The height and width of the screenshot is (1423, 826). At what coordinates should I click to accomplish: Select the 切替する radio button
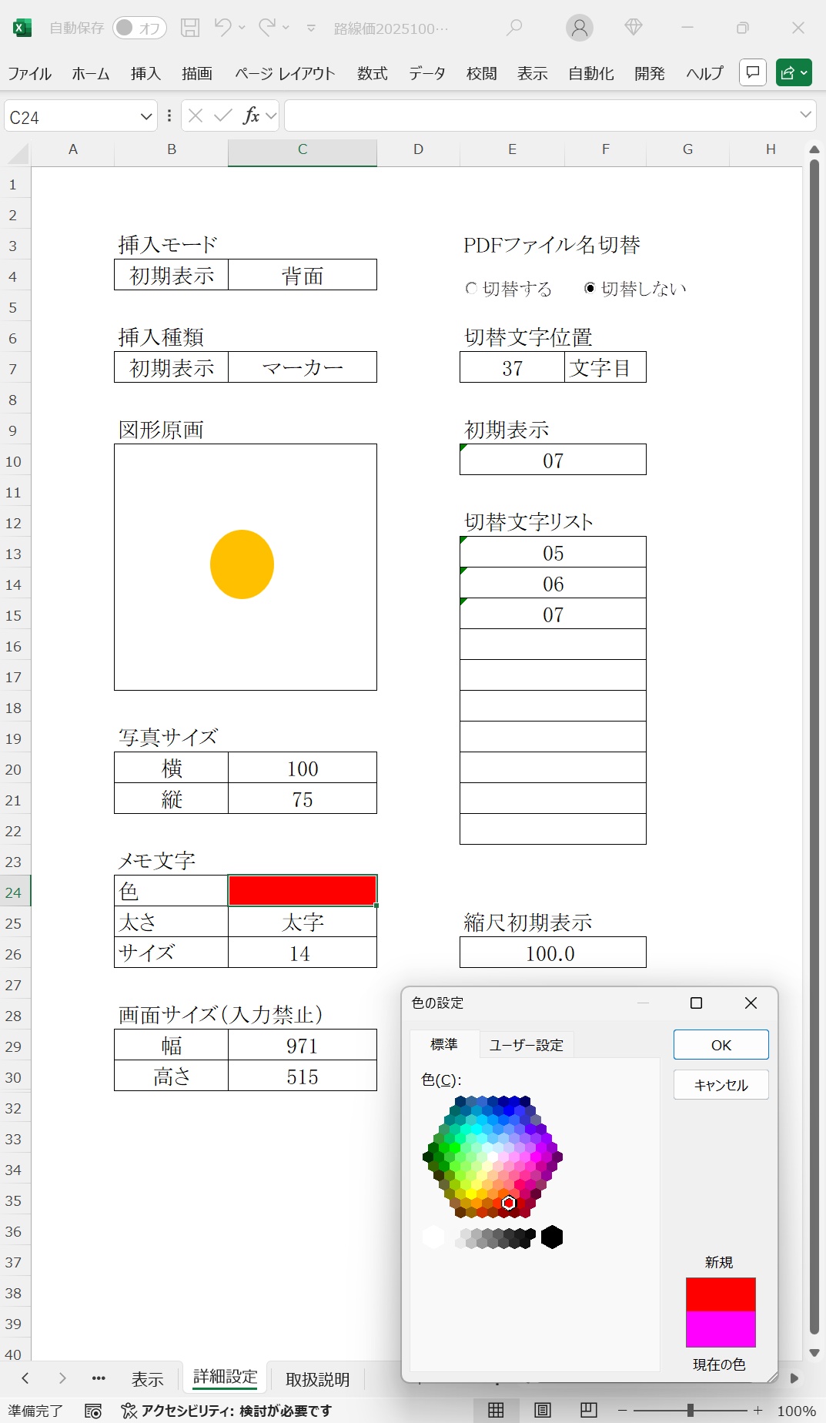coord(471,288)
